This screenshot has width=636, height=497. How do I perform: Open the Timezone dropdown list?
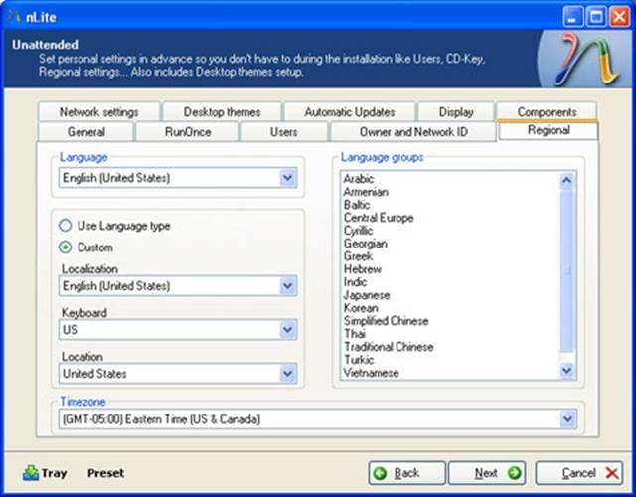point(567,419)
